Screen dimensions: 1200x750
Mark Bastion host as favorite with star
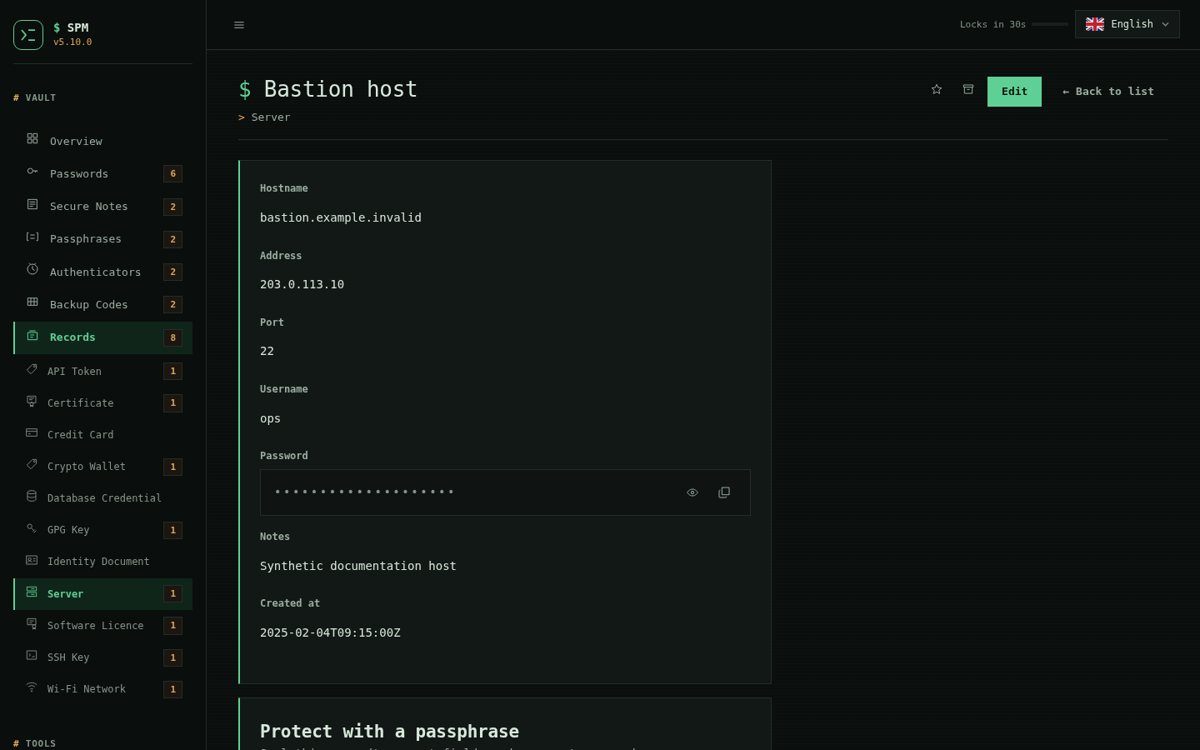(937, 89)
